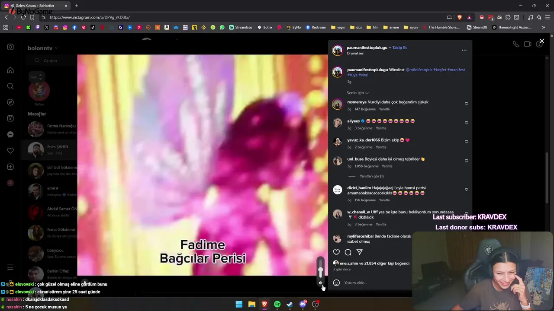The width and height of the screenshot is (554, 311).
Task: Follow the account via 'Takip Et'
Action: (399, 48)
